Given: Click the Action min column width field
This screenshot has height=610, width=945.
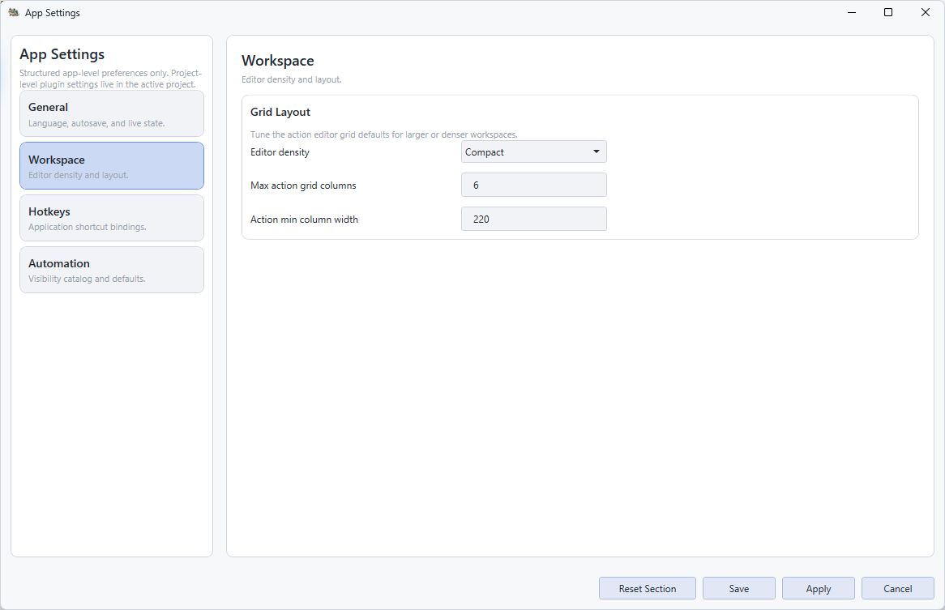Looking at the screenshot, I should click(x=534, y=220).
